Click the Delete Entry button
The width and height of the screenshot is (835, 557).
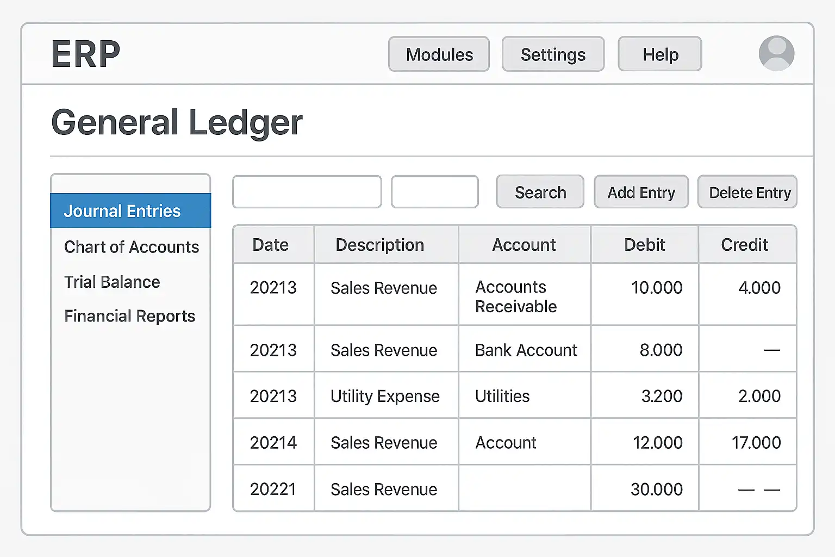pyautogui.click(x=747, y=192)
